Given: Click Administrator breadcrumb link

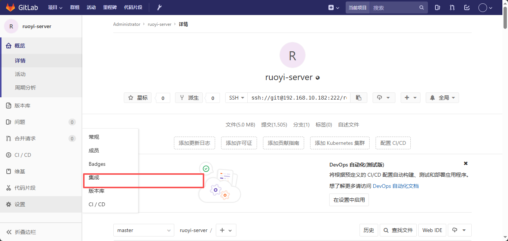Looking at the screenshot, I should tap(127, 24).
